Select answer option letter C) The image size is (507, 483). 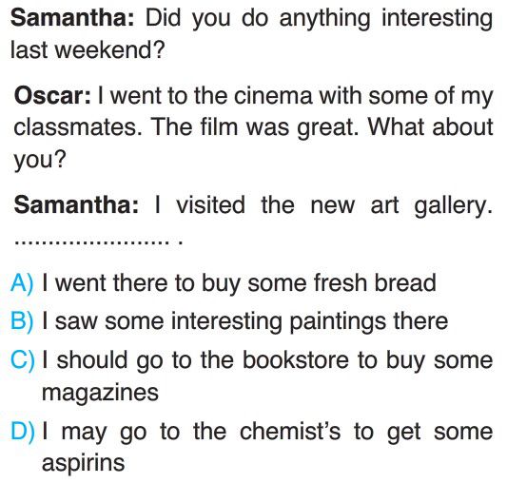click(22, 360)
